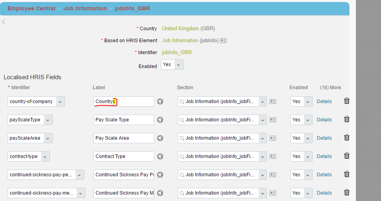Image resolution: width=381 pixels, height=201 pixels.
Task: Open translations globe for Country label
Action: (160, 101)
